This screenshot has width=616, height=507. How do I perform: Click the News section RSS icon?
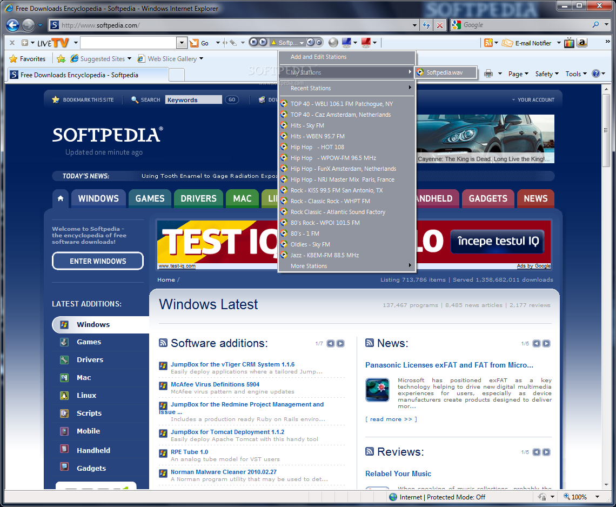(x=369, y=343)
